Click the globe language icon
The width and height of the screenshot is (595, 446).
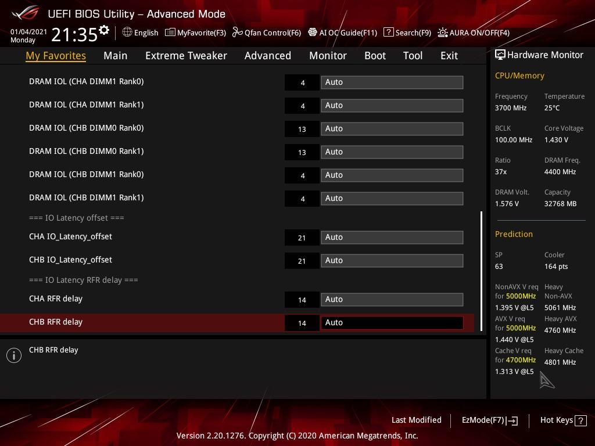[127, 33]
